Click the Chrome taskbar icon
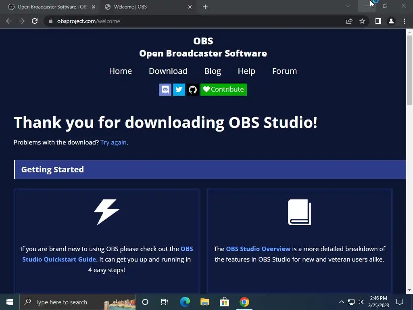The image size is (413, 310). (244, 302)
